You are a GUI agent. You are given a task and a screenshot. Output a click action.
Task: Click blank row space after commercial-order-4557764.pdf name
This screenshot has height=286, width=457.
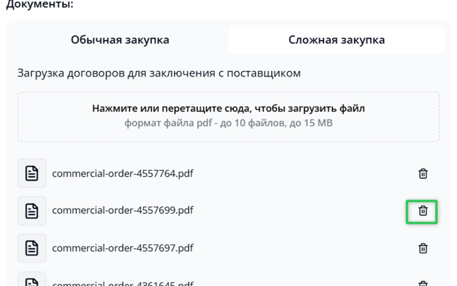pos(300,173)
